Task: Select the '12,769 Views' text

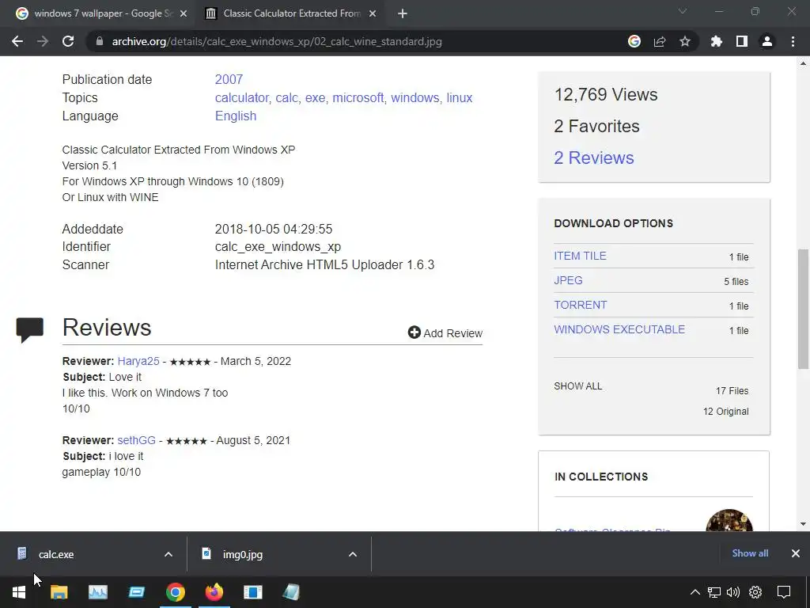Action: [x=606, y=95]
